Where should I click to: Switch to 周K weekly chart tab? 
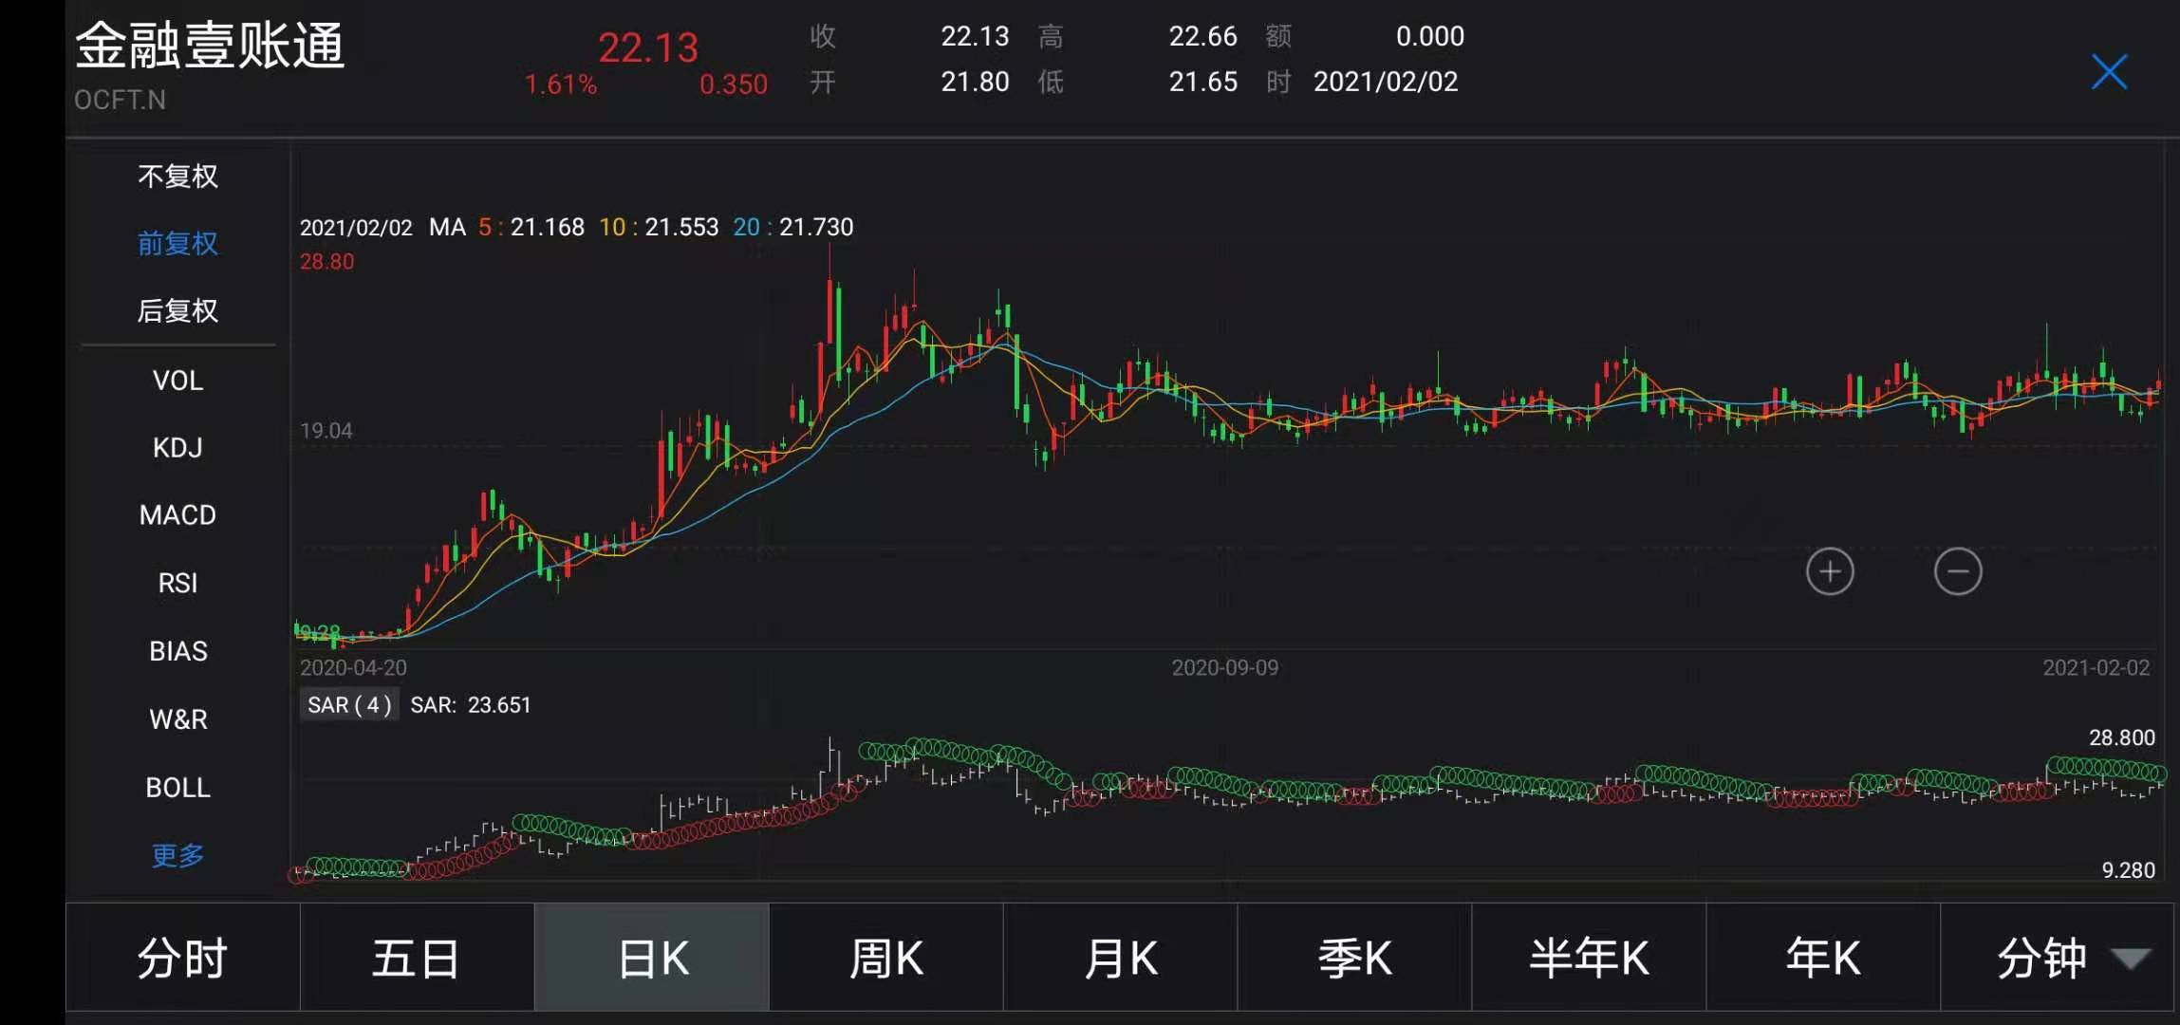885,959
